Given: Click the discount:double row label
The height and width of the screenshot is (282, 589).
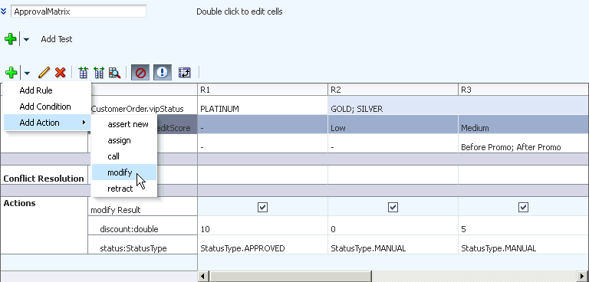Looking at the screenshot, I should (x=129, y=229).
